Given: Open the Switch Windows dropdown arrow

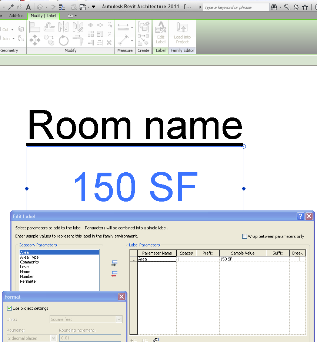Looking at the screenshot, I should point(88,7).
